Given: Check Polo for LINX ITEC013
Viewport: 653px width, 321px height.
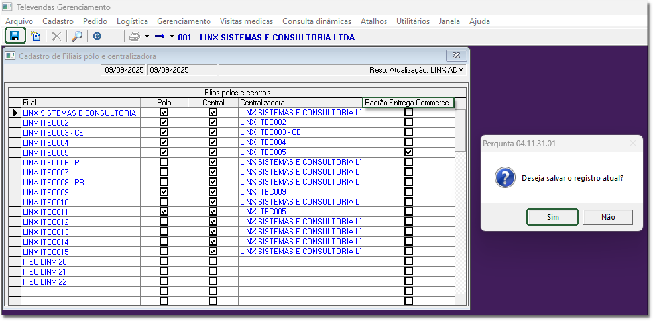Looking at the screenshot, I should (164, 232).
